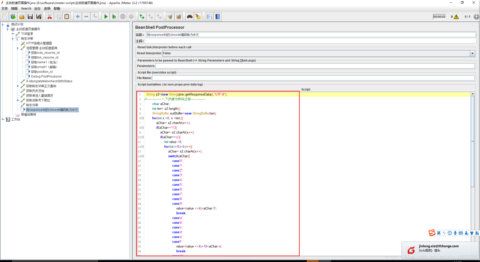The image size is (480, 262).
Task: Click the New test plan toolbar icon
Action: 5,17
